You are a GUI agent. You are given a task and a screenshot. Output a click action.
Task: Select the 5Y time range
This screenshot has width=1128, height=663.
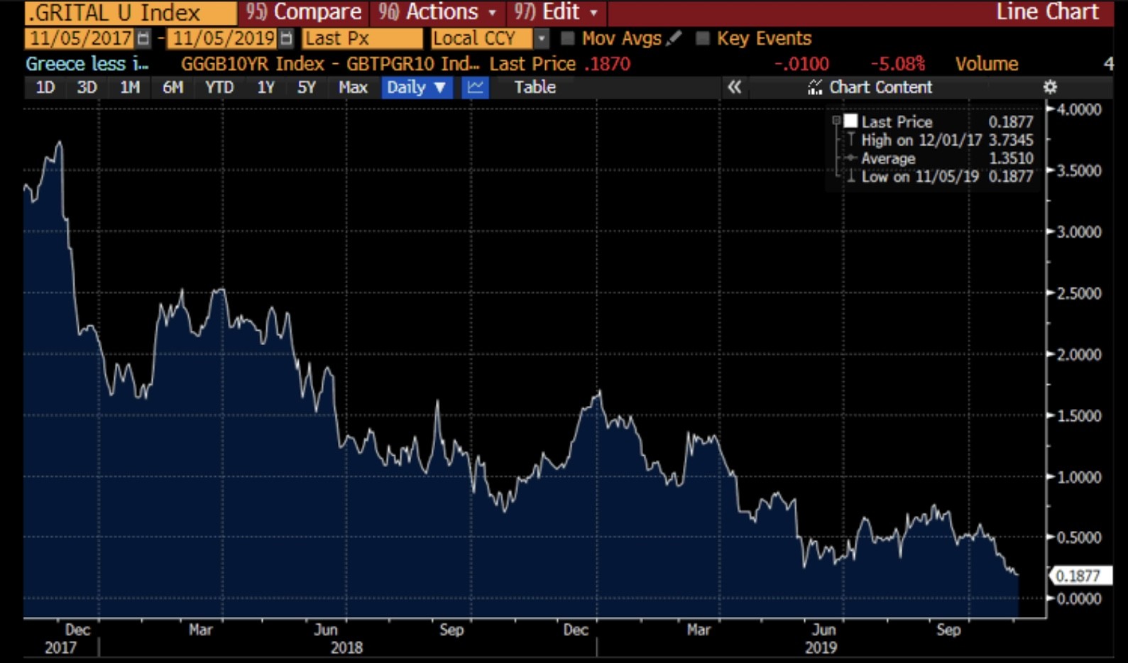(306, 87)
